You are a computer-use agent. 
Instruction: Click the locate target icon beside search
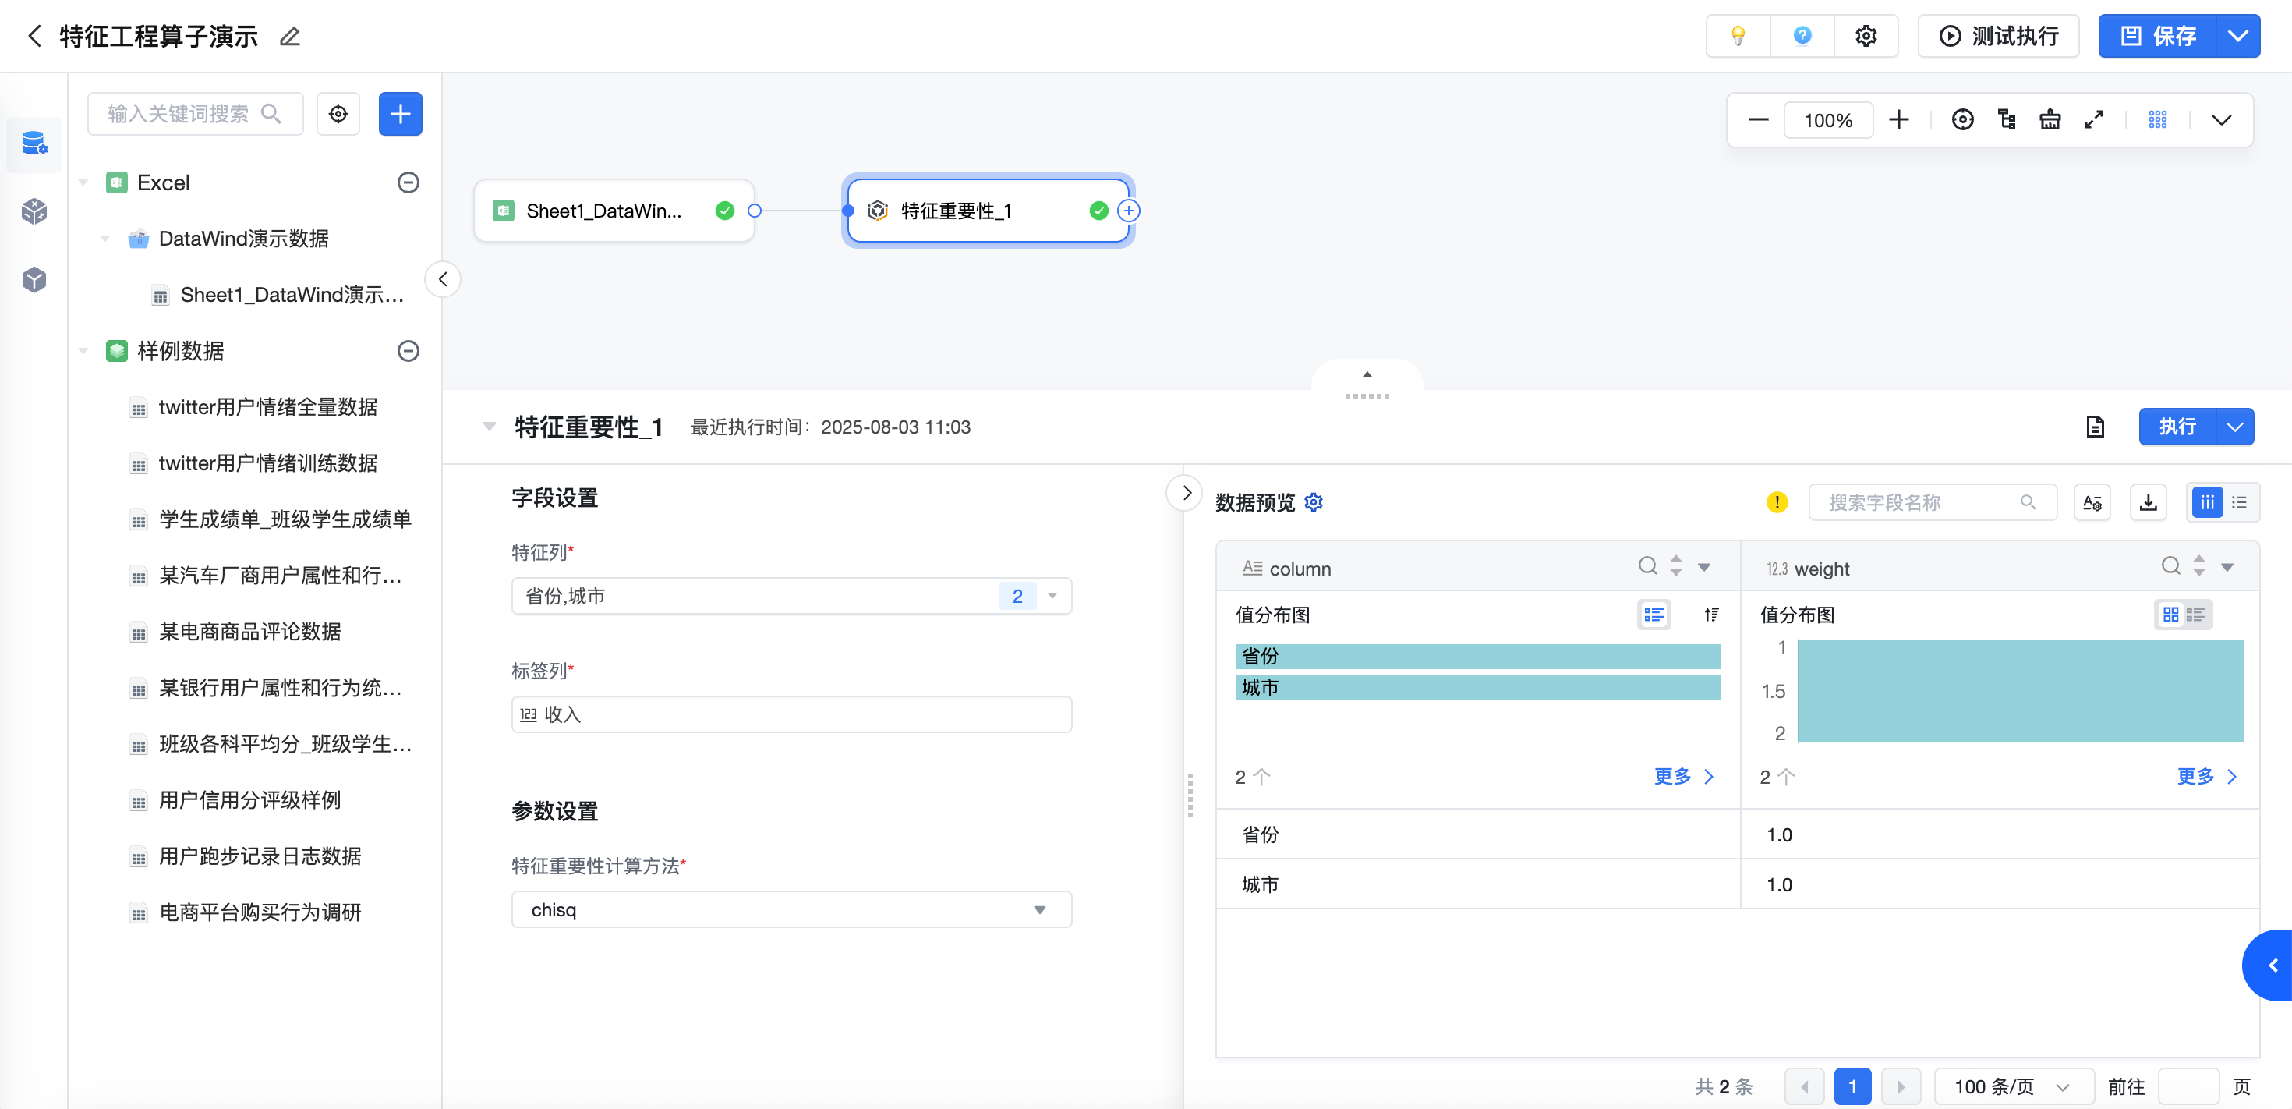coord(338,114)
